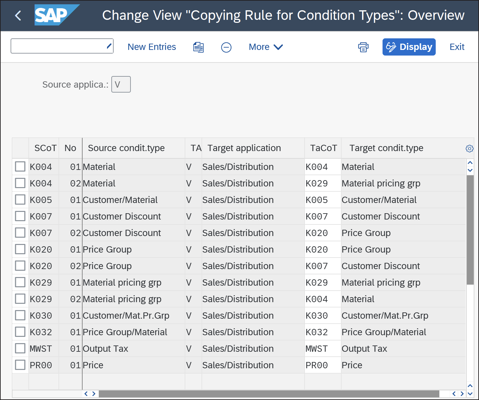The width and height of the screenshot is (479, 400).
Task: Click the Source applica. field
Action: pos(121,84)
